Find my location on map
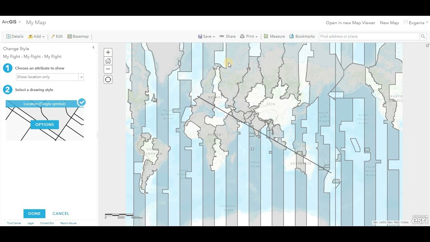 click(x=108, y=80)
